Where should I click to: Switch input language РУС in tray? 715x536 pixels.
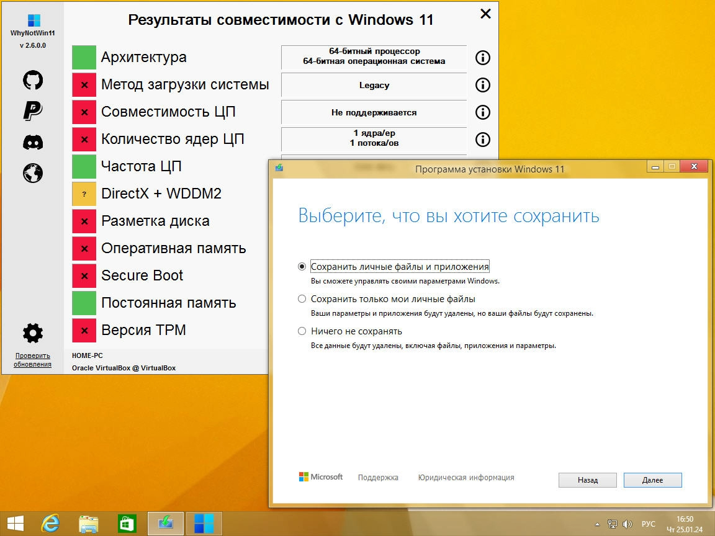click(x=648, y=525)
